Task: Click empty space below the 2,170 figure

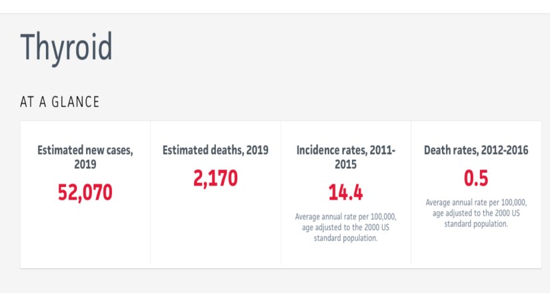Action: [215, 226]
